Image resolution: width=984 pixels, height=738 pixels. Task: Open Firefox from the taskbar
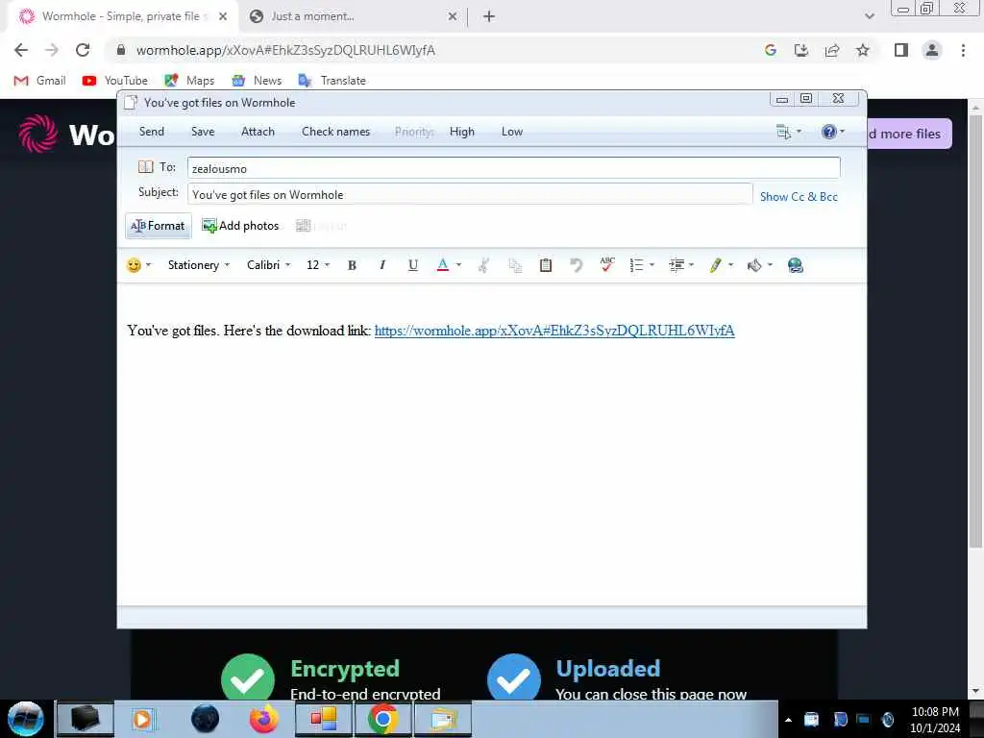(x=263, y=719)
